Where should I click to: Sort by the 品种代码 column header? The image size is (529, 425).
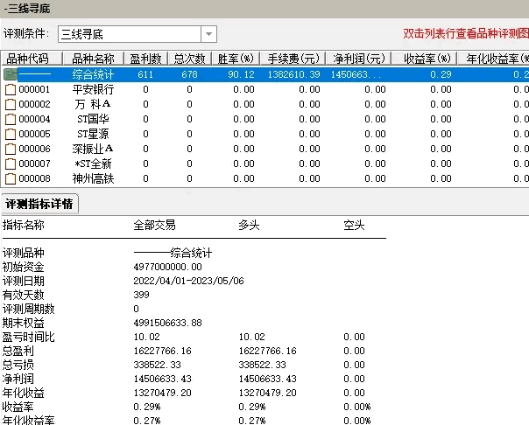coord(32,59)
